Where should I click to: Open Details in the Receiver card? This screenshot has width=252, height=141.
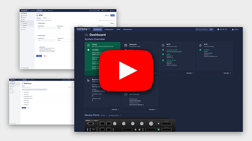click(x=115, y=110)
